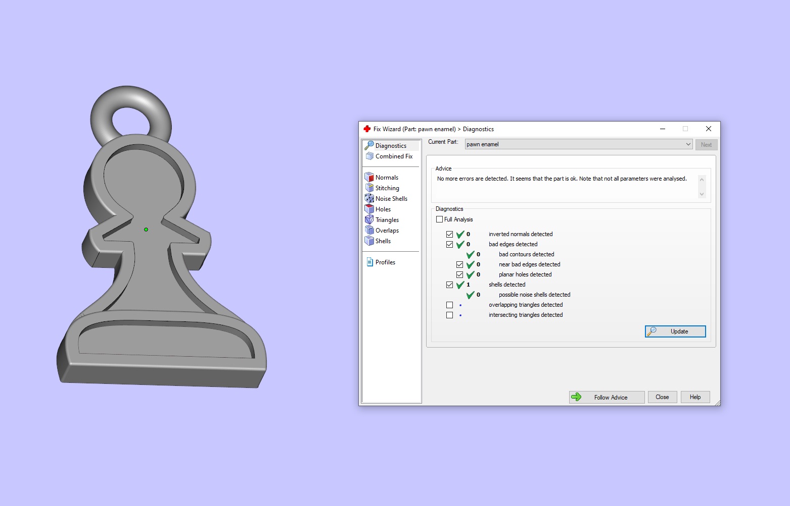790x506 pixels.
Task: Enable intersecting triangles detected checkbox
Action: pyautogui.click(x=450, y=315)
